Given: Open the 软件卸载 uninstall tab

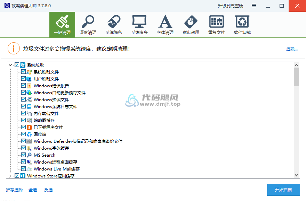Looking at the screenshot, I should coord(242,25).
